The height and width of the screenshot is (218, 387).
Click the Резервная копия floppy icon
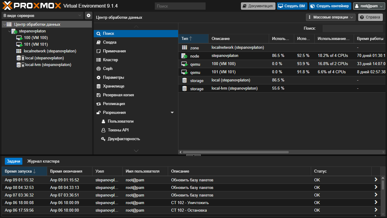pyautogui.click(x=99, y=95)
